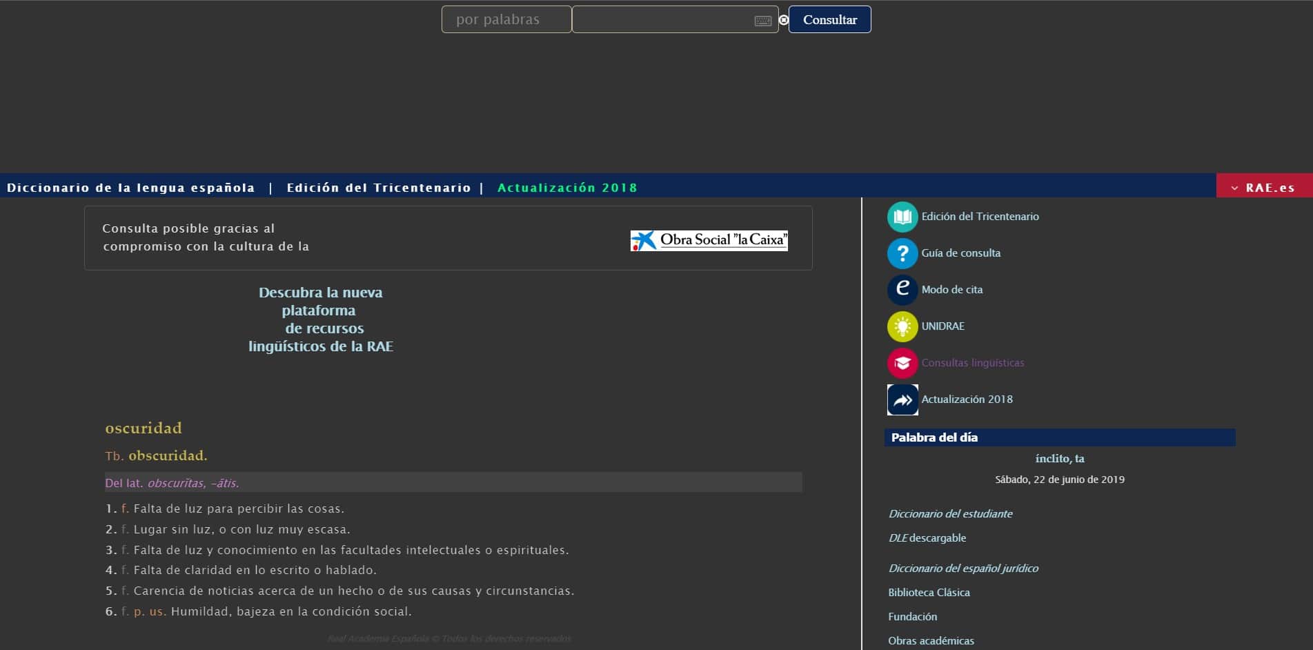This screenshot has width=1313, height=650.
Task: Open the 'UNIDRAE' text link
Action: [943, 326]
